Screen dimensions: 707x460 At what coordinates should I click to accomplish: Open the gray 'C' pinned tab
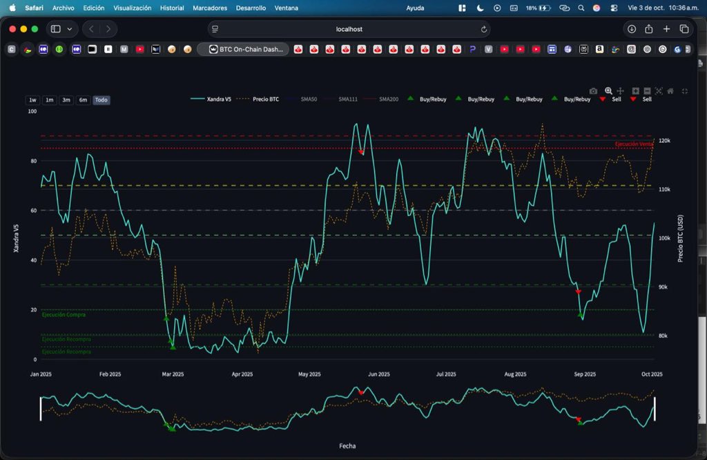(x=12, y=49)
